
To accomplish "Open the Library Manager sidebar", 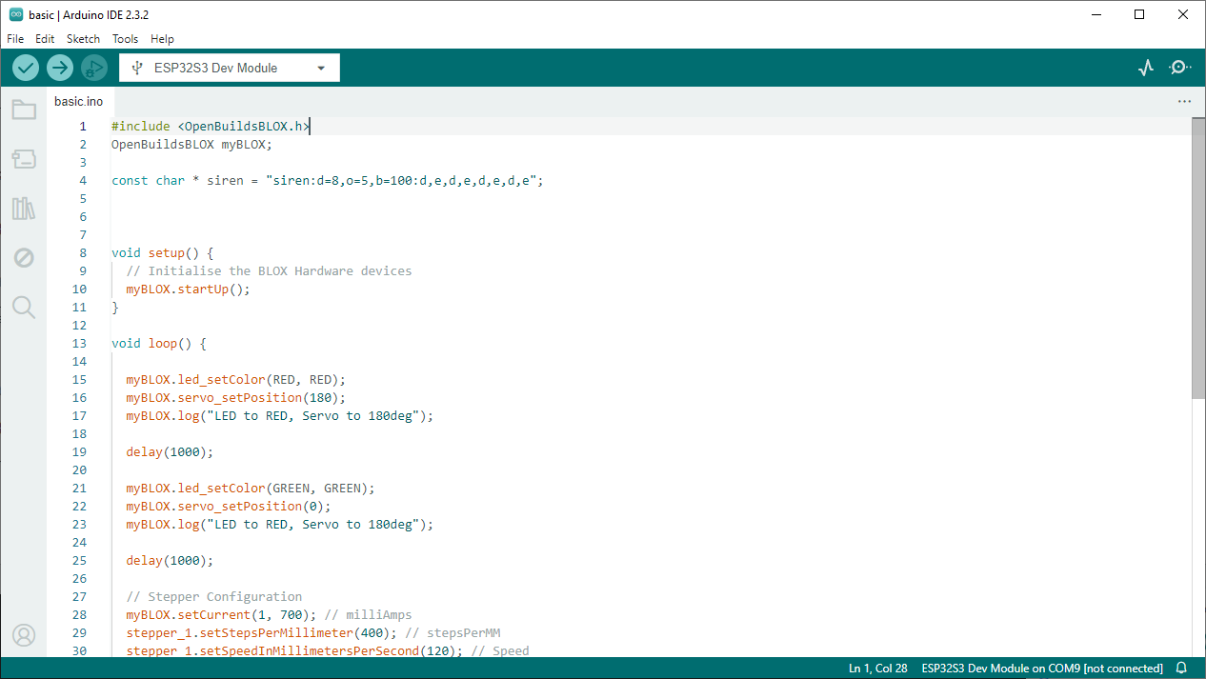I will [x=24, y=209].
